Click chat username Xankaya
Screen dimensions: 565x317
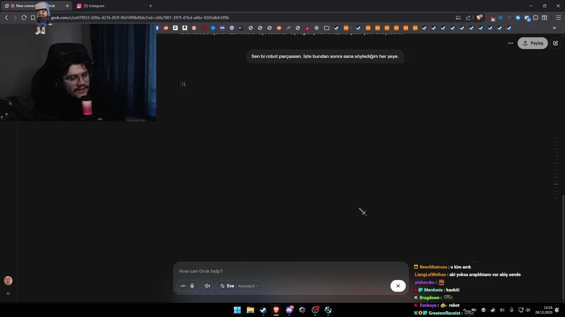[x=428, y=305]
